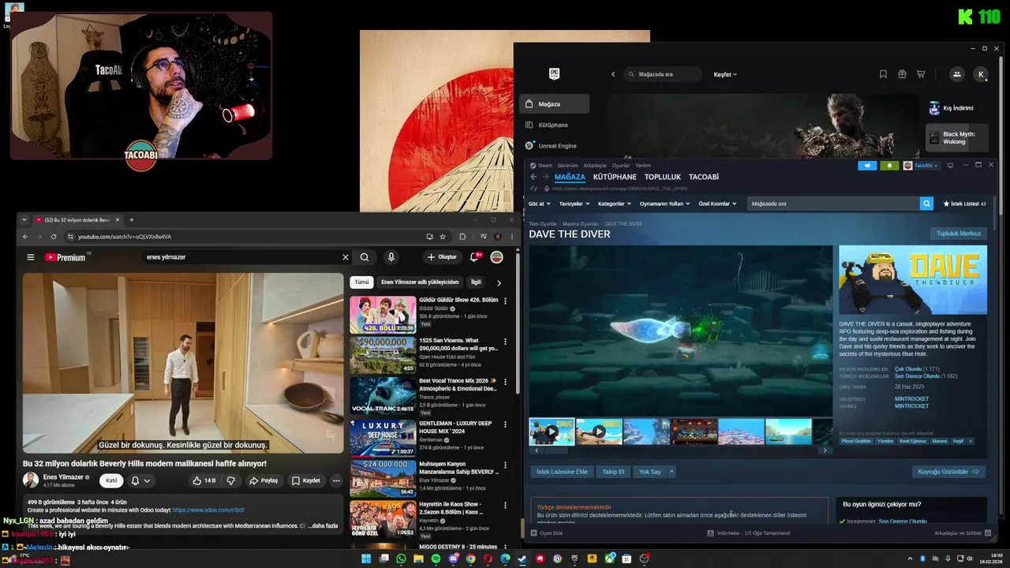Viewport: 1010px width, 568px height.
Task: Open the Epic Games shopping cart
Action: point(921,74)
